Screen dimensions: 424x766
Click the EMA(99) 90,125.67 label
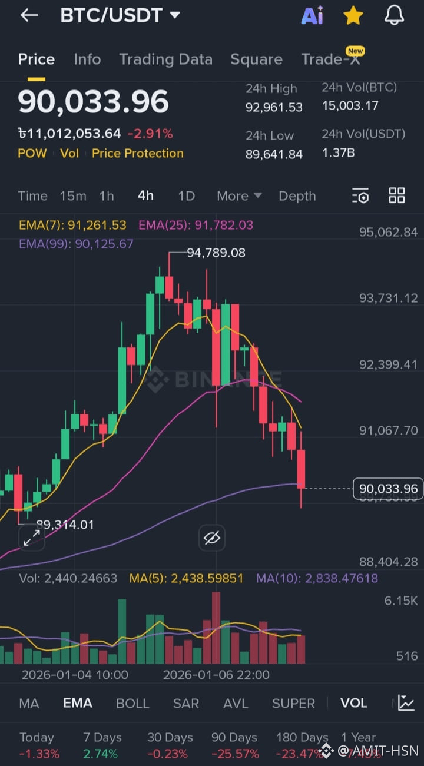pyautogui.click(x=77, y=244)
